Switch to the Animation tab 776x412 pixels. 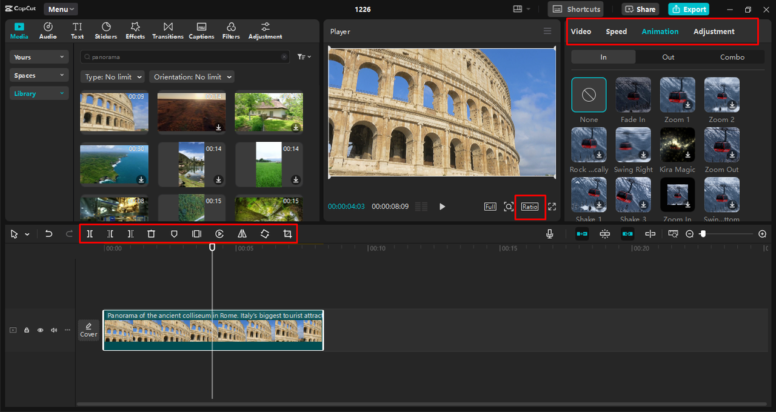point(660,31)
